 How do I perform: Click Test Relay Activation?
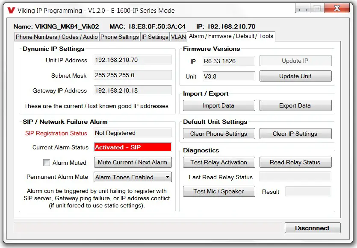pyautogui.click(x=219, y=162)
